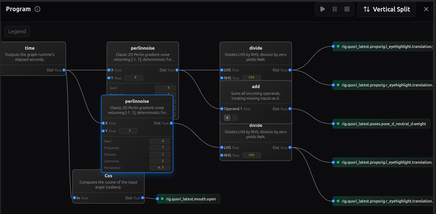Remove an operand with the minus icon on add node
This screenshot has height=214, width=436.
coord(235,117)
